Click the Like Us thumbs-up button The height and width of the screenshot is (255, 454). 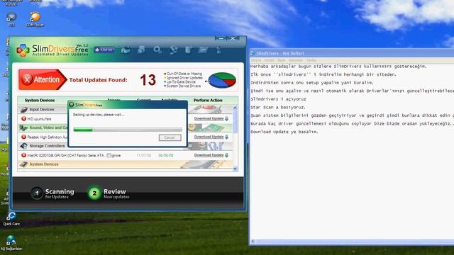(104, 50)
